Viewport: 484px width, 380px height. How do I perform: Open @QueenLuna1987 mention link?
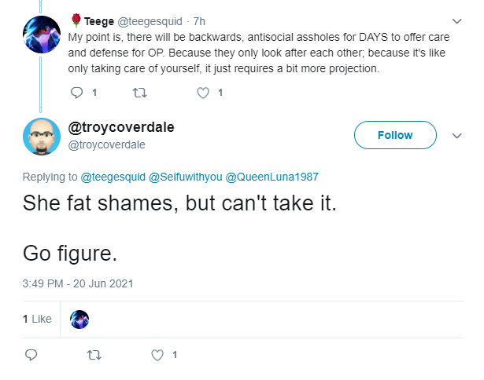272,177
